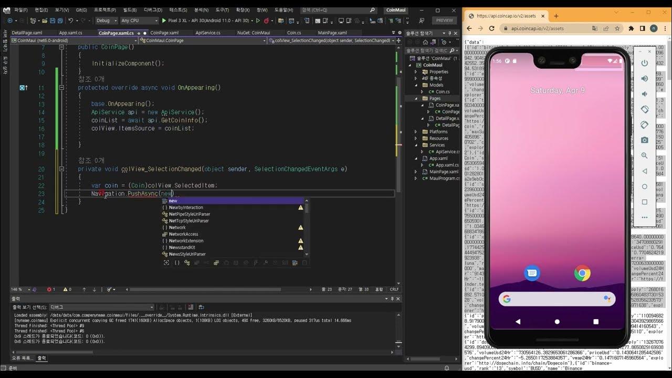Click the Chrome back arrow
Viewport: 672px width, 378px height.
tap(470, 28)
